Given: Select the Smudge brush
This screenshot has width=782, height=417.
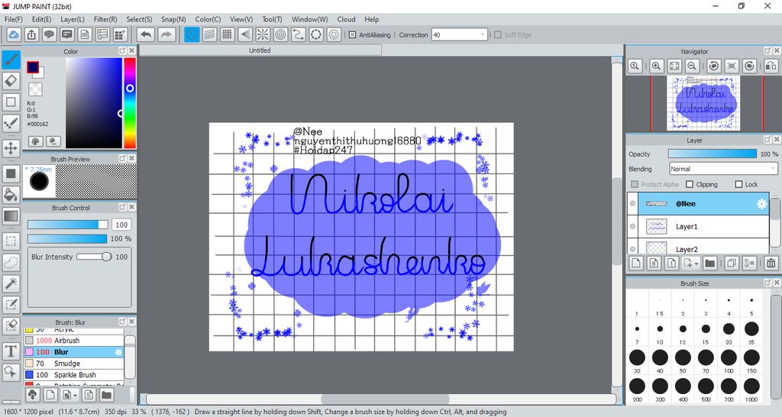Looking at the screenshot, I should pos(74,363).
